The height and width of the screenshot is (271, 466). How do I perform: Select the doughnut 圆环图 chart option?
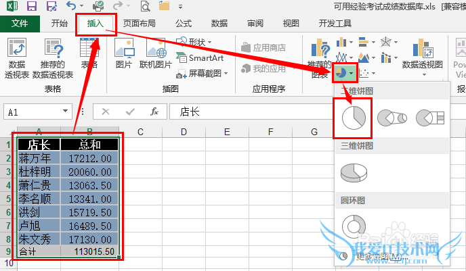[x=354, y=226]
